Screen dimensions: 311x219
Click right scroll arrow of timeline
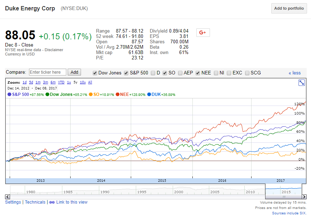[x=304, y=196]
